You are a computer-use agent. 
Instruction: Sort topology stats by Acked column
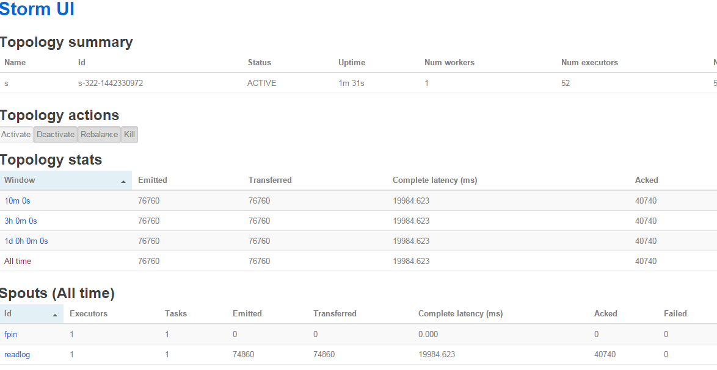click(x=647, y=180)
